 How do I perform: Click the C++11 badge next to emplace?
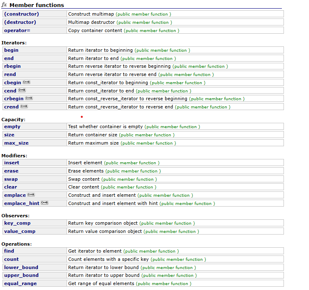click(31, 195)
